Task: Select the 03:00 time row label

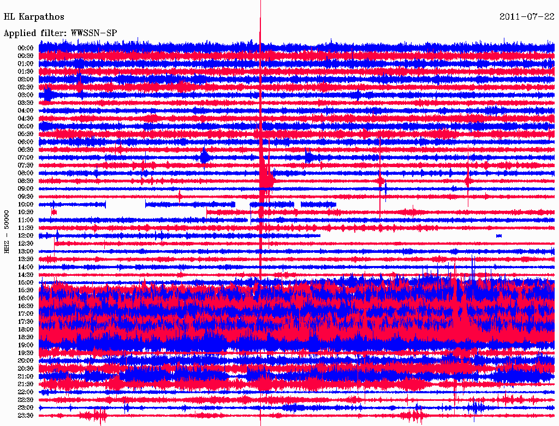Action: (26, 95)
